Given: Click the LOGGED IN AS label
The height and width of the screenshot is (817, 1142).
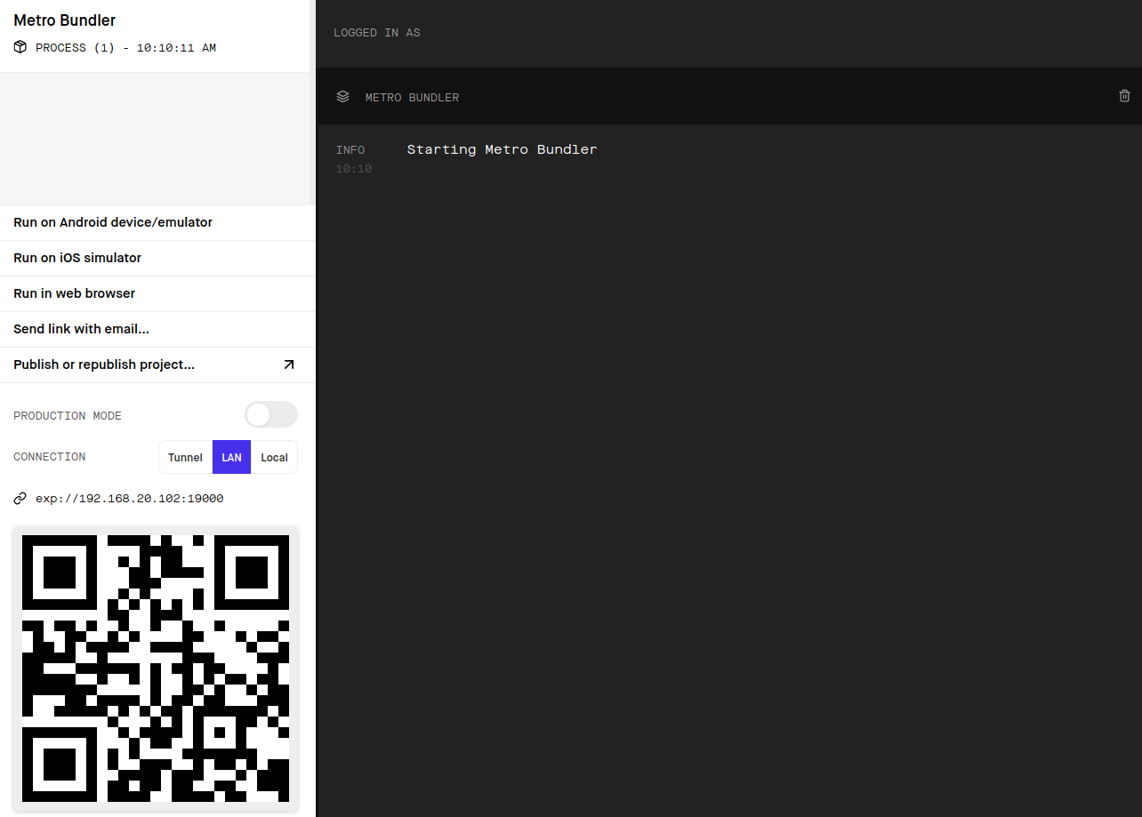Looking at the screenshot, I should tap(377, 33).
